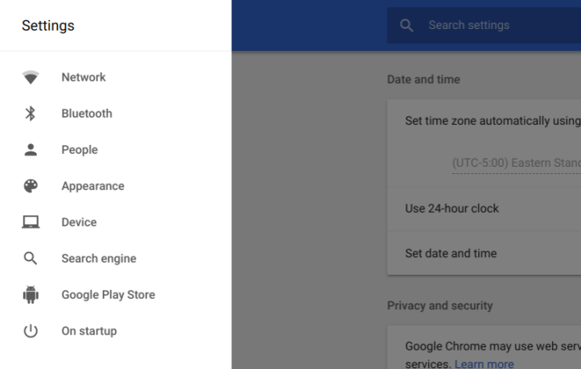
Task: Open the Set date and time option
Action: click(x=484, y=253)
